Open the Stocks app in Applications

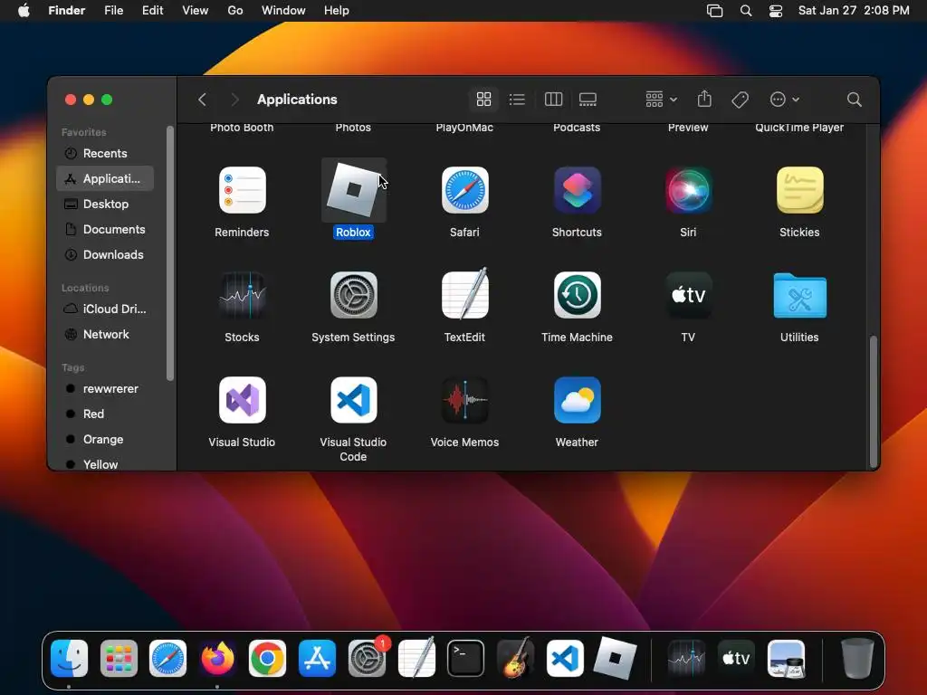click(x=242, y=295)
